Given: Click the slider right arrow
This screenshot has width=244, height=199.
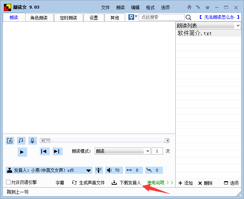Looking at the screenshot, I should [x=167, y=141].
